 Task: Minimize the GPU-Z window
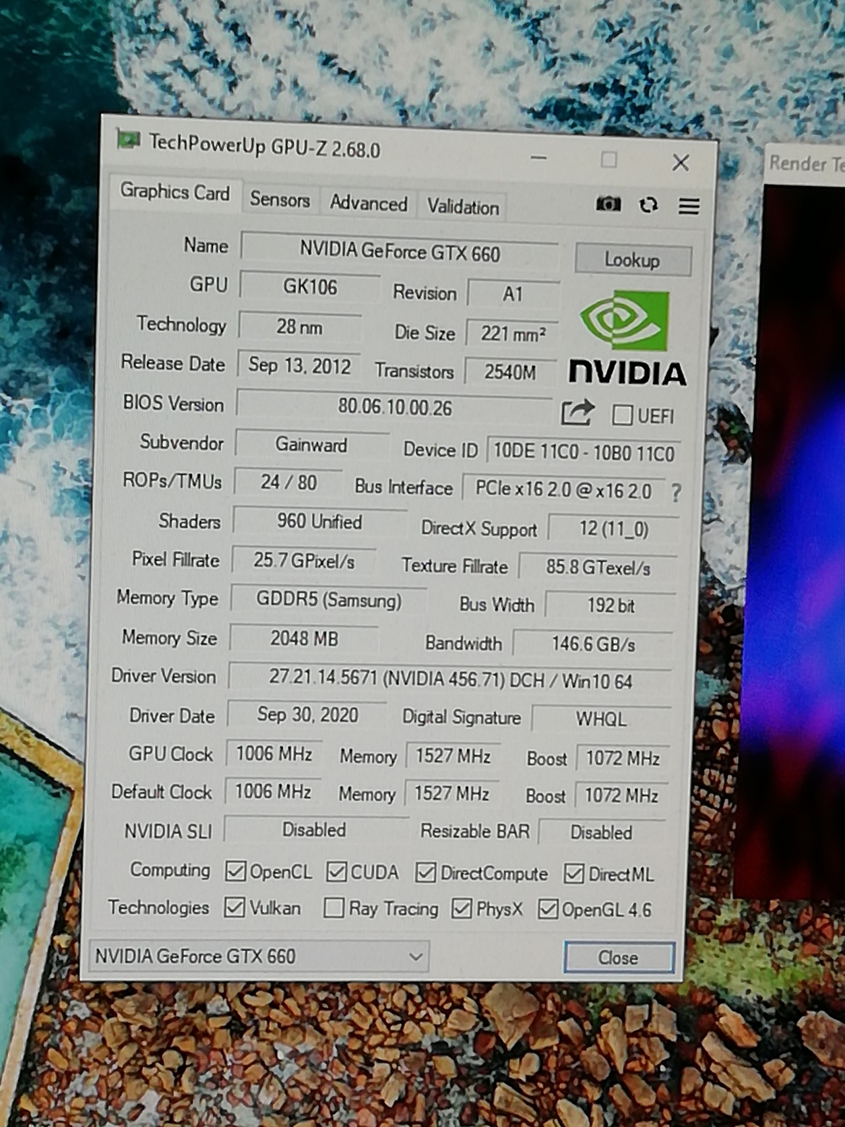tap(538, 158)
